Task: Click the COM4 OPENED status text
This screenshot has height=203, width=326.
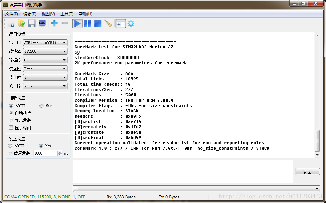Action: [x=44, y=197]
